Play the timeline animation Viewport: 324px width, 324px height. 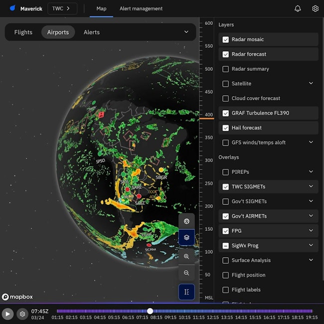[7, 314]
